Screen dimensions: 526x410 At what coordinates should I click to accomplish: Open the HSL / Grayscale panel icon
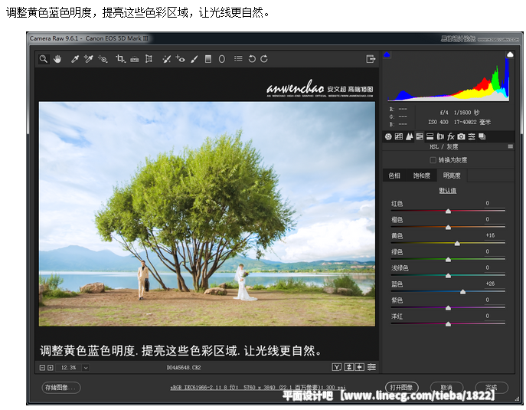point(420,136)
